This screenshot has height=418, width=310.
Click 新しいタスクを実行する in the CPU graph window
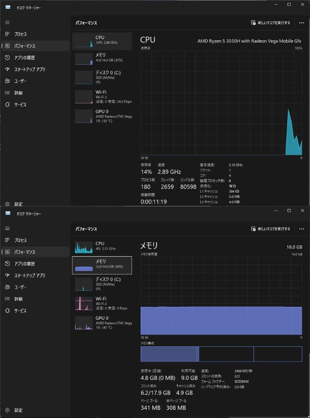(x=271, y=23)
